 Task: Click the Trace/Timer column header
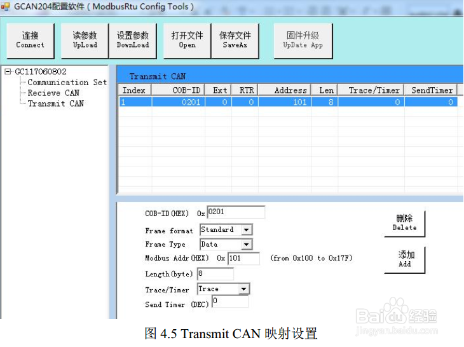point(371,90)
